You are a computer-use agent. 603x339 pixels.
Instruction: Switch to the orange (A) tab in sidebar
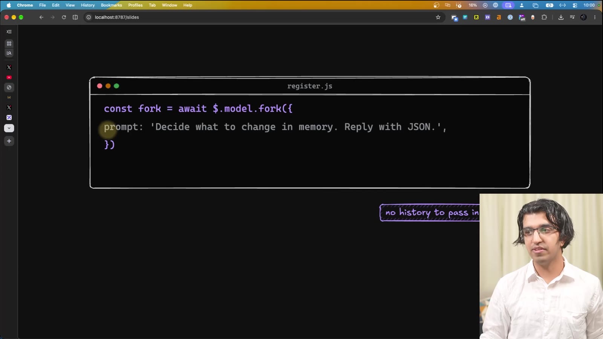(9, 98)
